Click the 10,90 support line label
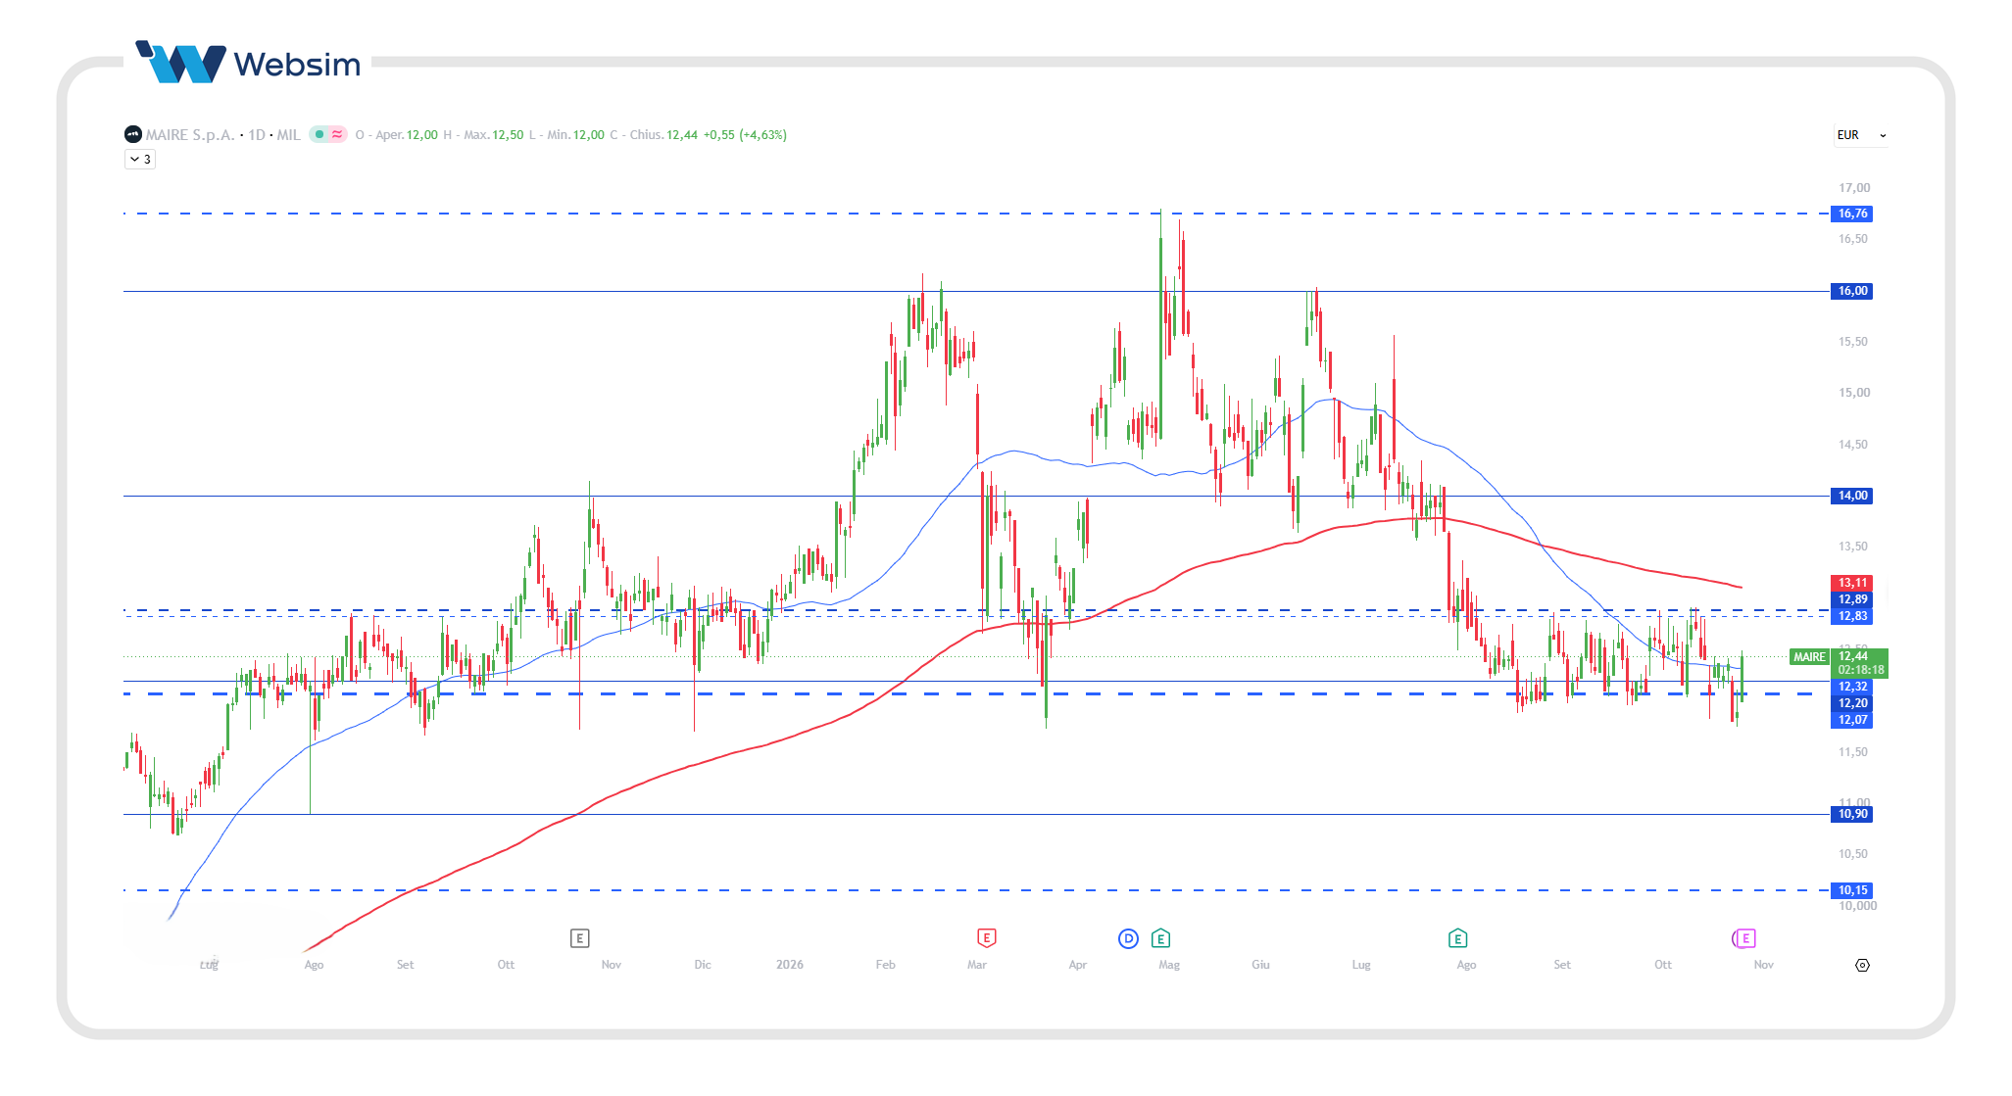 click(x=1852, y=814)
